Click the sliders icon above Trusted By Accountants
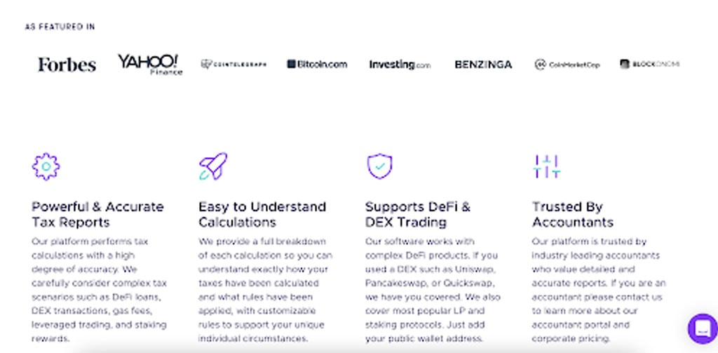Image resolution: width=718 pixels, height=353 pixels. [547, 166]
